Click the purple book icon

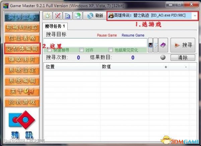[x=162, y=45]
